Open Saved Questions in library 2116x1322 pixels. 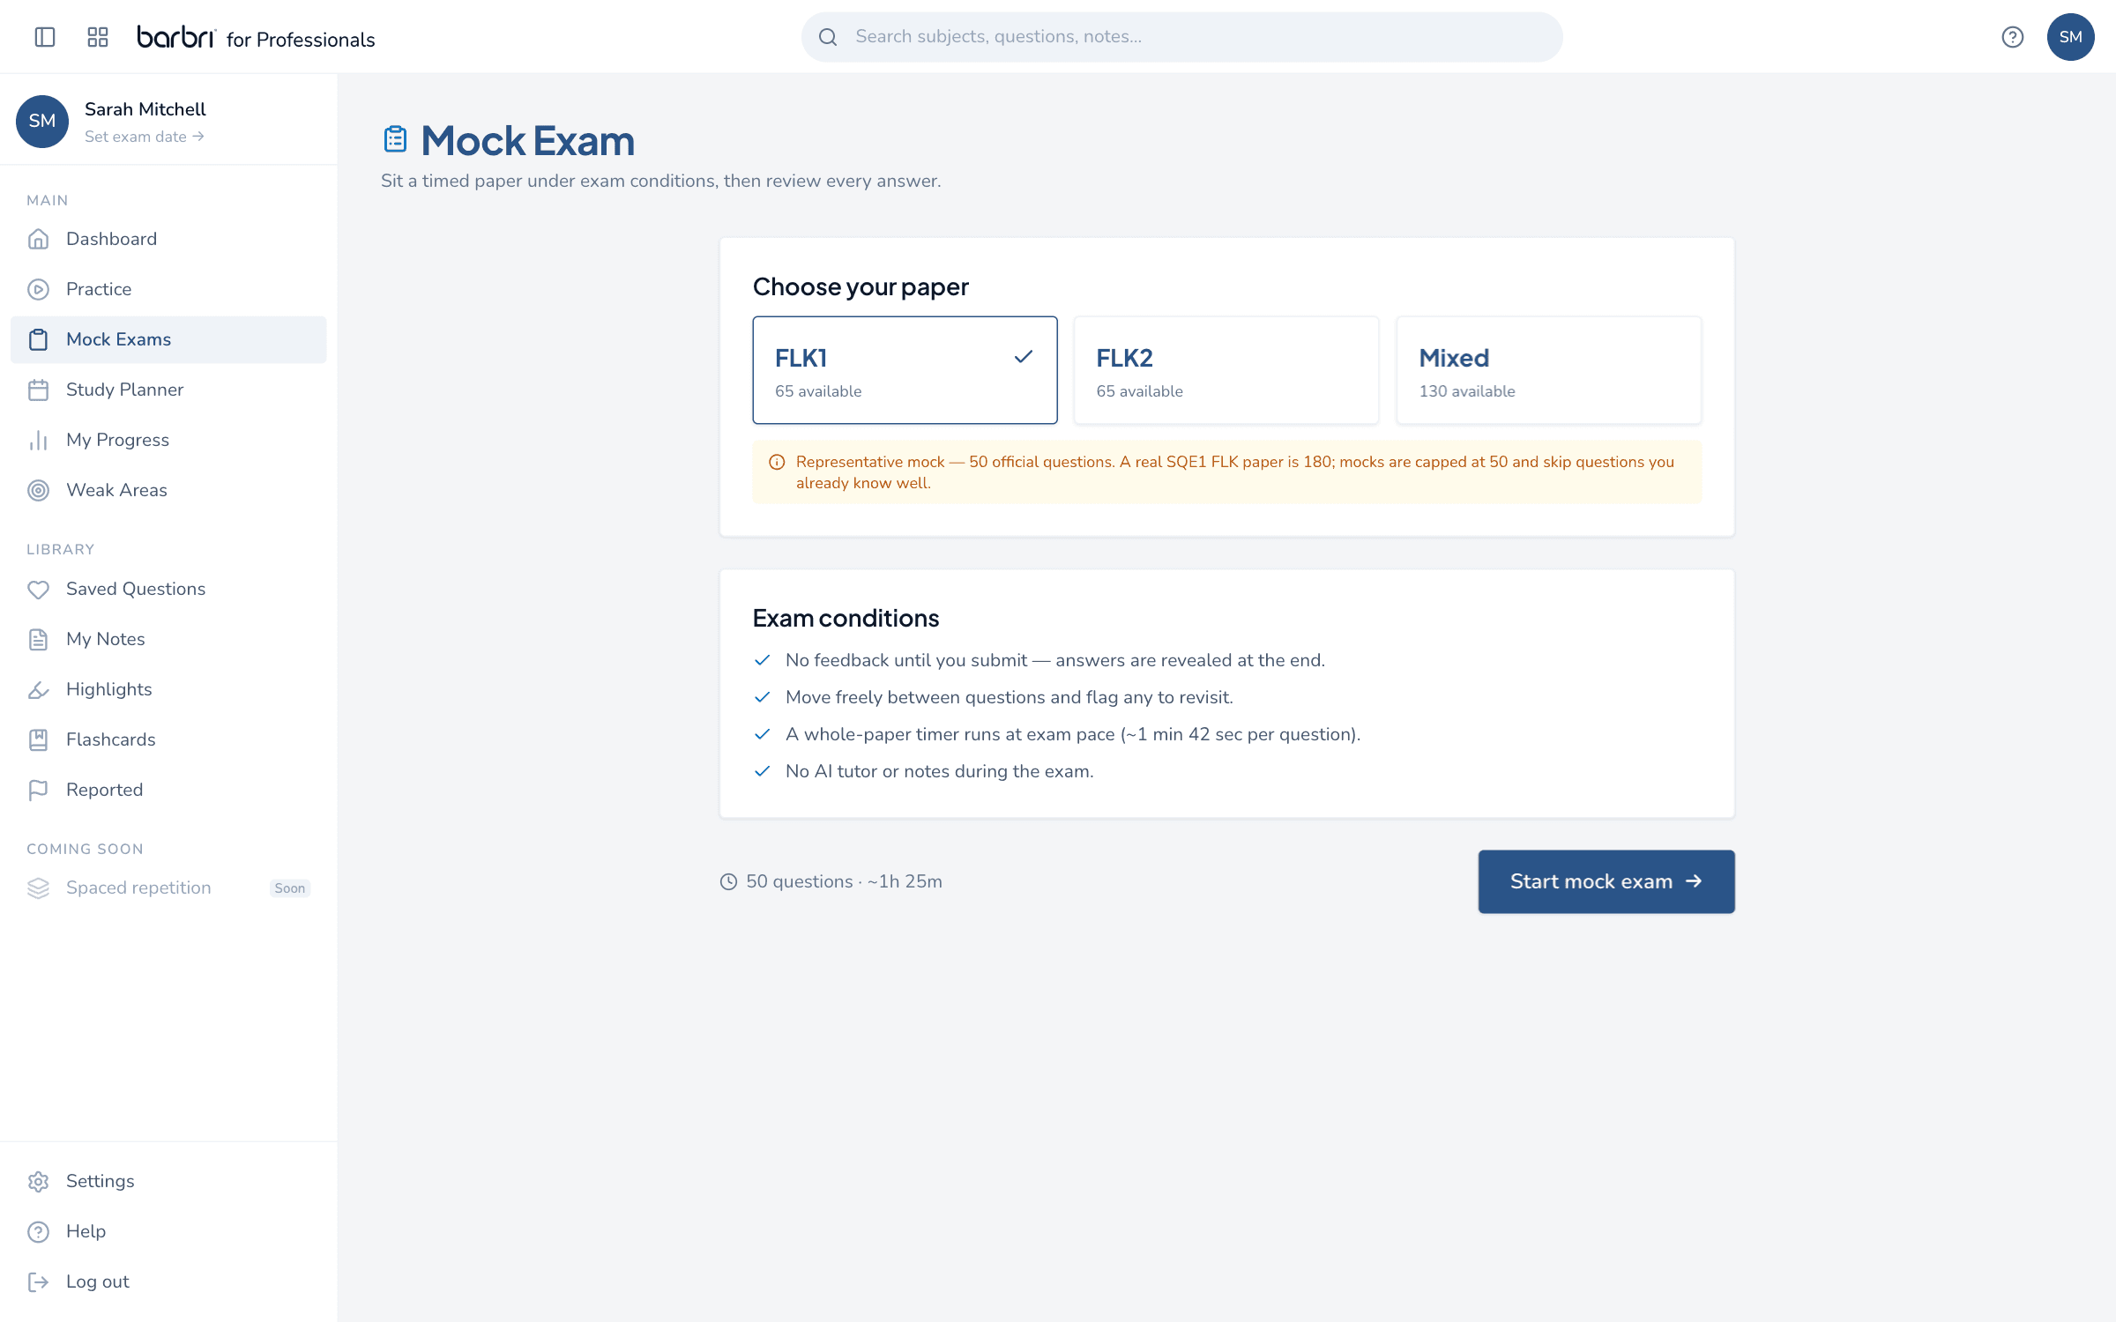pyautogui.click(x=168, y=589)
